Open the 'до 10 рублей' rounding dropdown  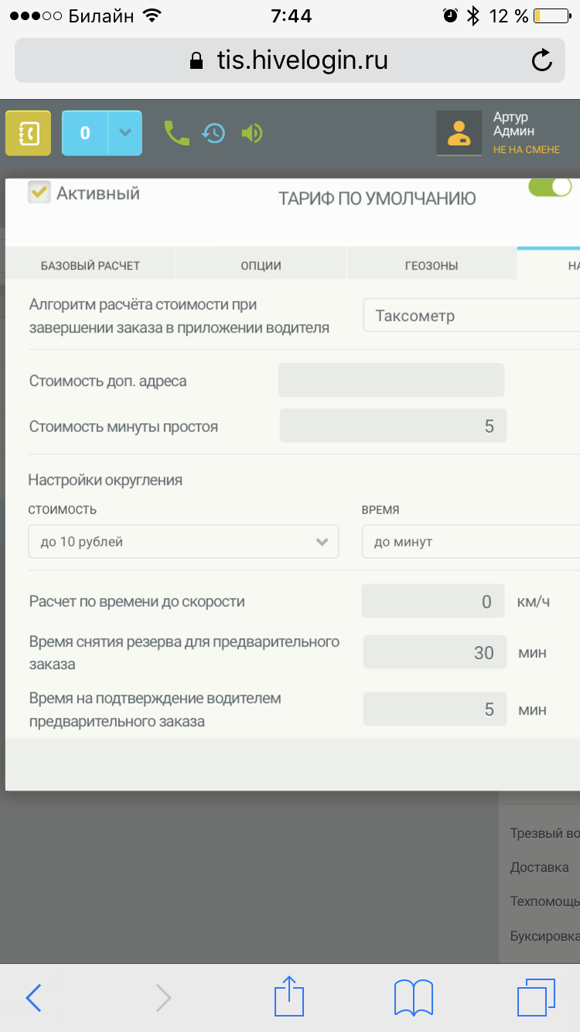(x=183, y=542)
